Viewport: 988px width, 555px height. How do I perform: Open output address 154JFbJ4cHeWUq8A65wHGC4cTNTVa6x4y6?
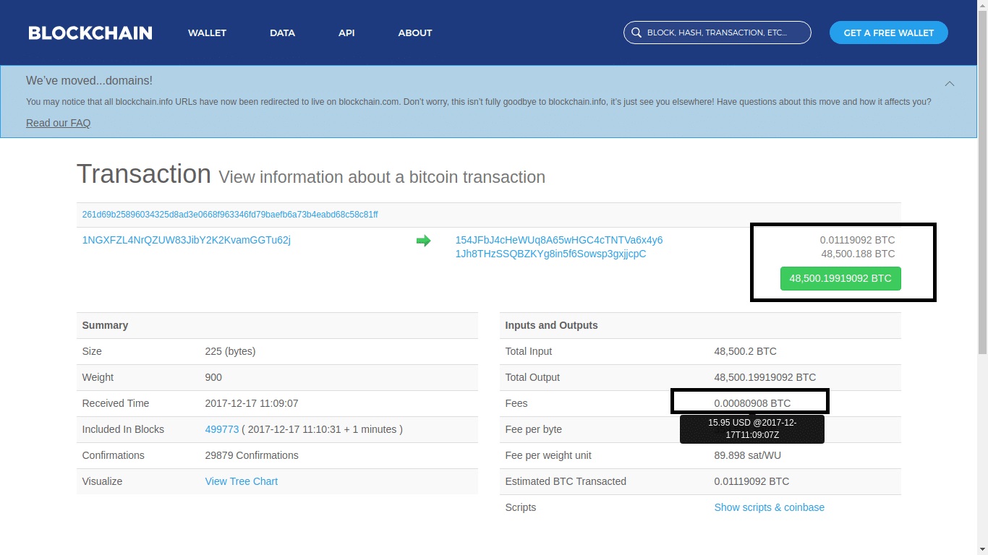tap(559, 240)
